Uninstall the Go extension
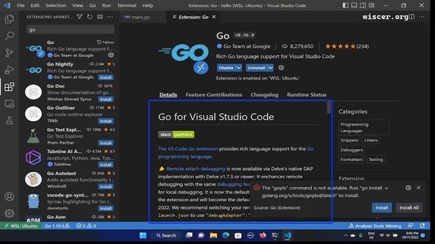This screenshot has height=244, width=435. click(257, 68)
